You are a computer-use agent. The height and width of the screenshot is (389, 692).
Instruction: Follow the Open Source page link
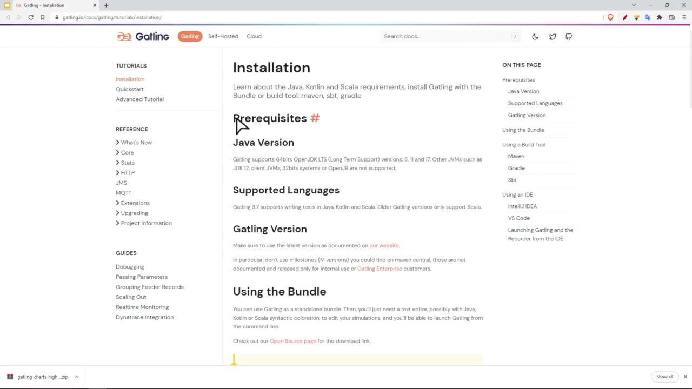[292, 341]
